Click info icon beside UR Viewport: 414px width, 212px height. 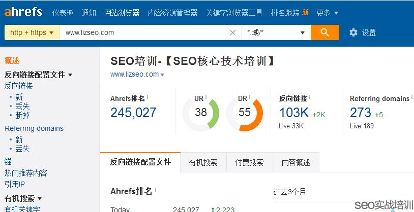(206, 97)
